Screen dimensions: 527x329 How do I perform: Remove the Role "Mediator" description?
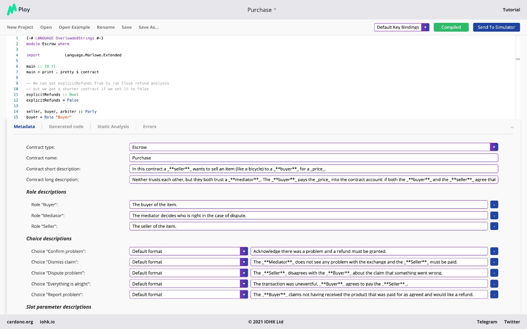(x=494, y=216)
